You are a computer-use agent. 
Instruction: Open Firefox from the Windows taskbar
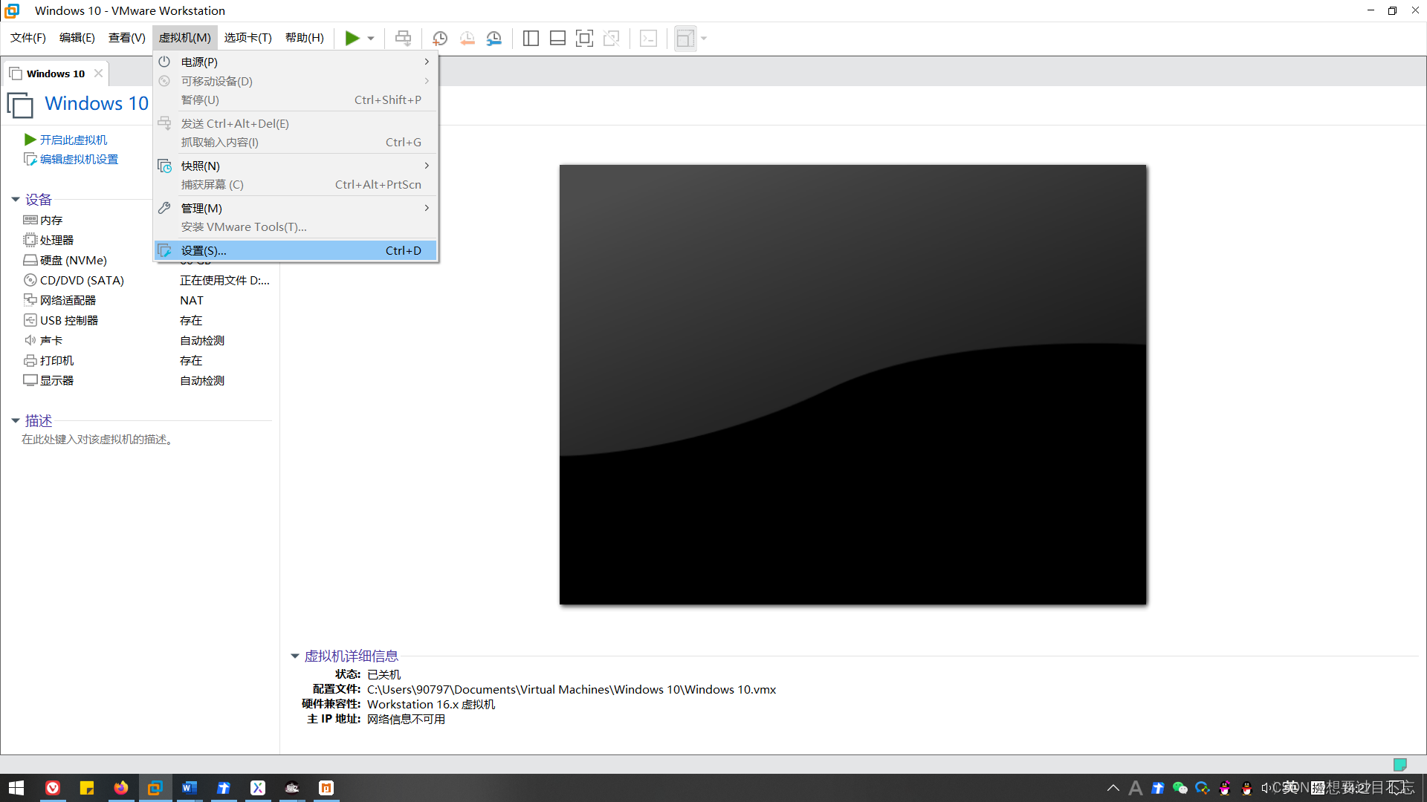(x=120, y=787)
